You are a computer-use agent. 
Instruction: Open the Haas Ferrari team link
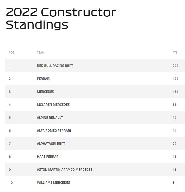coord(48,157)
